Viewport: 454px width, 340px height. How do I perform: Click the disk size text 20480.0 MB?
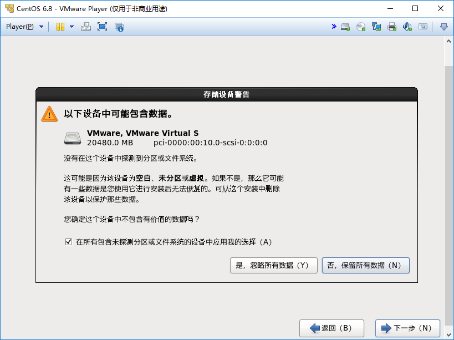point(110,143)
